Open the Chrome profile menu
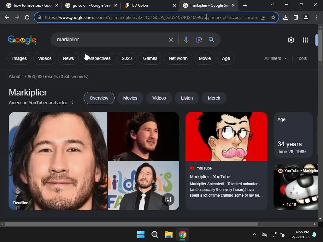The width and height of the screenshot is (323, 242). [x=306, y=18]
